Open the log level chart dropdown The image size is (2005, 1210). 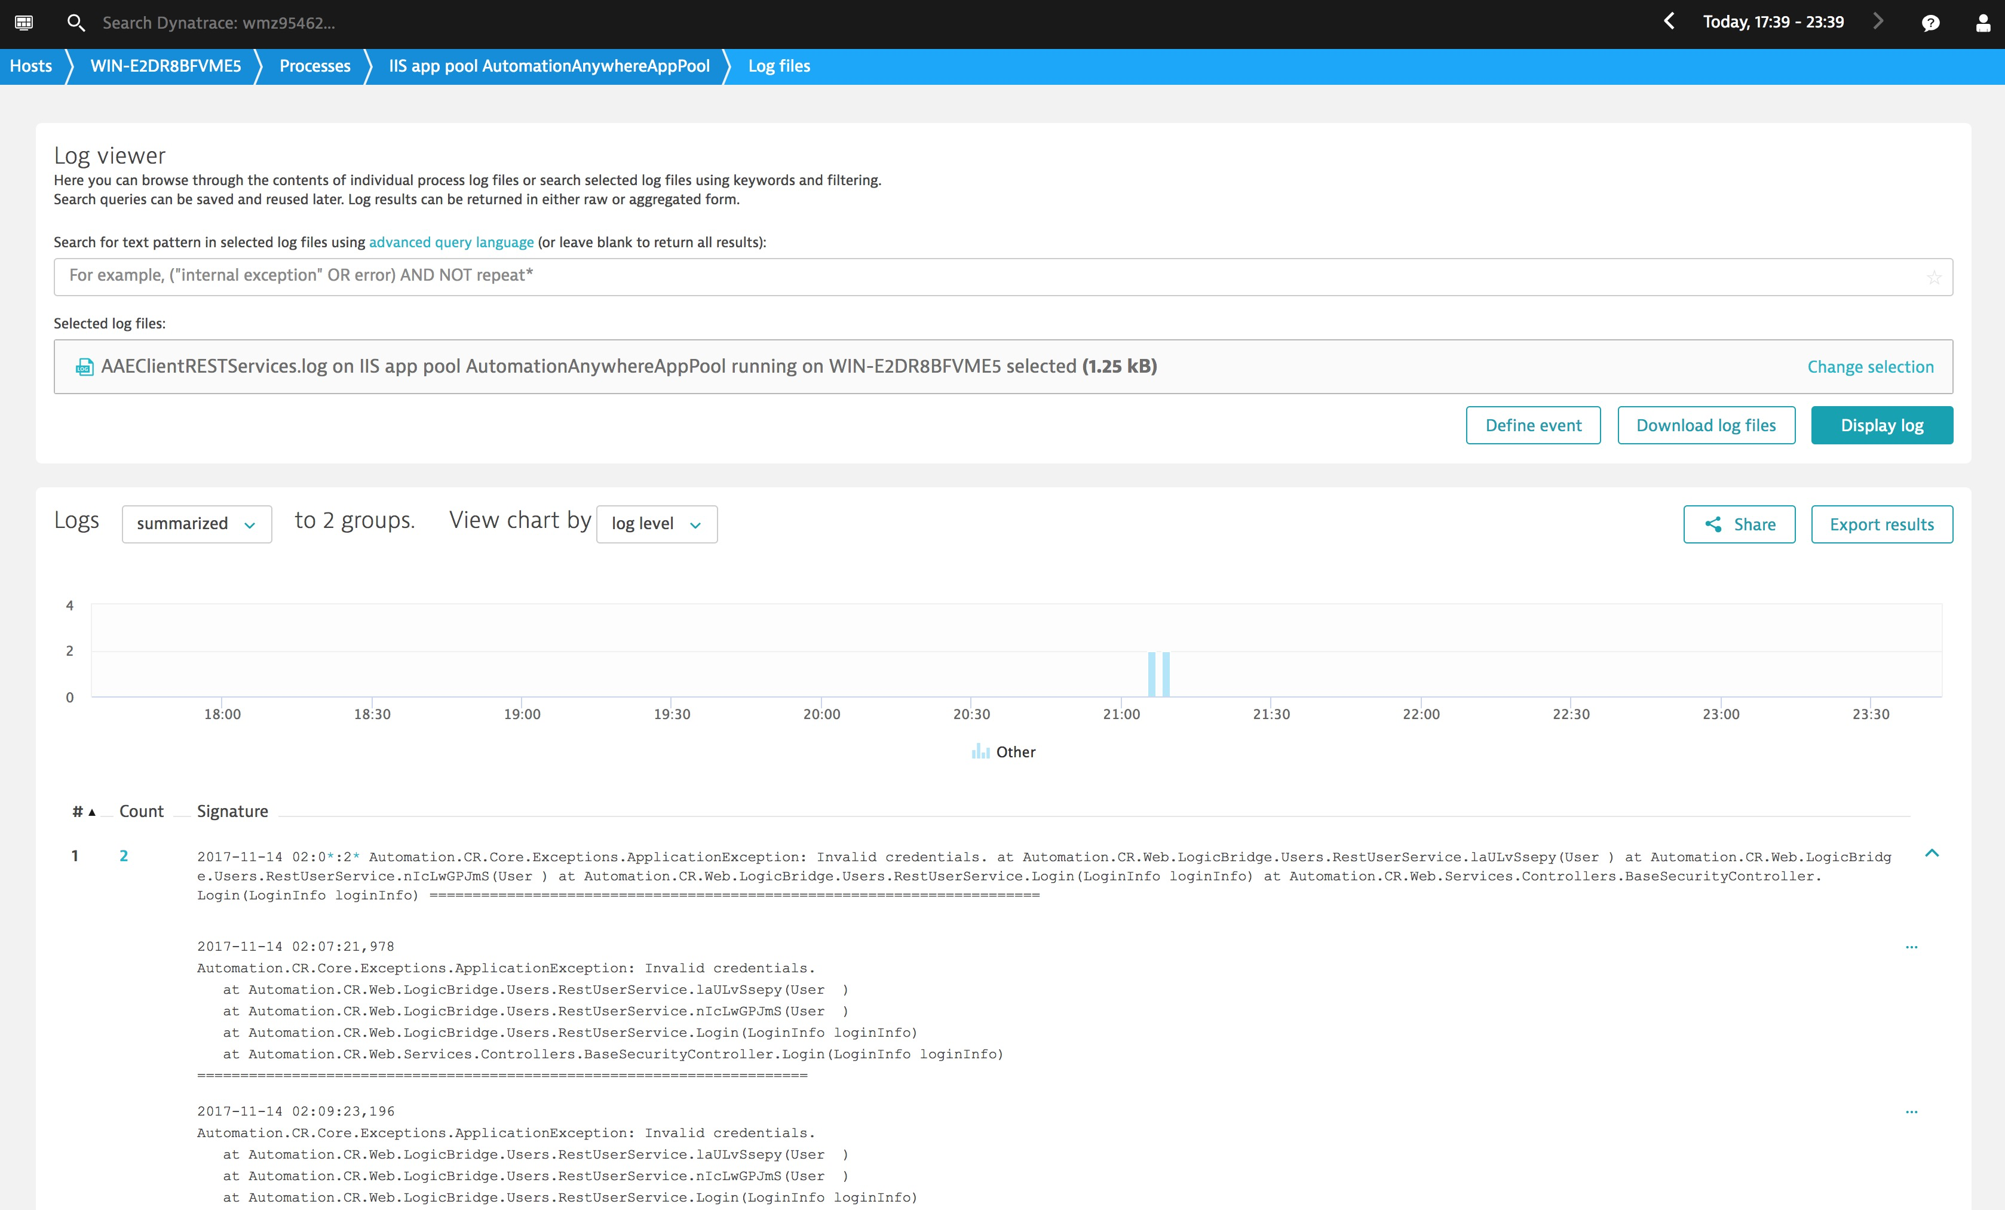(656, 524)
